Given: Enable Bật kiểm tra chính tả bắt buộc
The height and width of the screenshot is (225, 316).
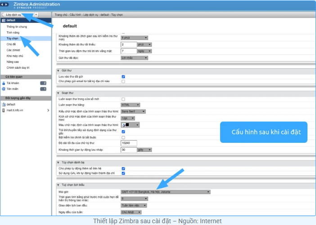Looking at the screenshot, I should (x=123, y=137).
